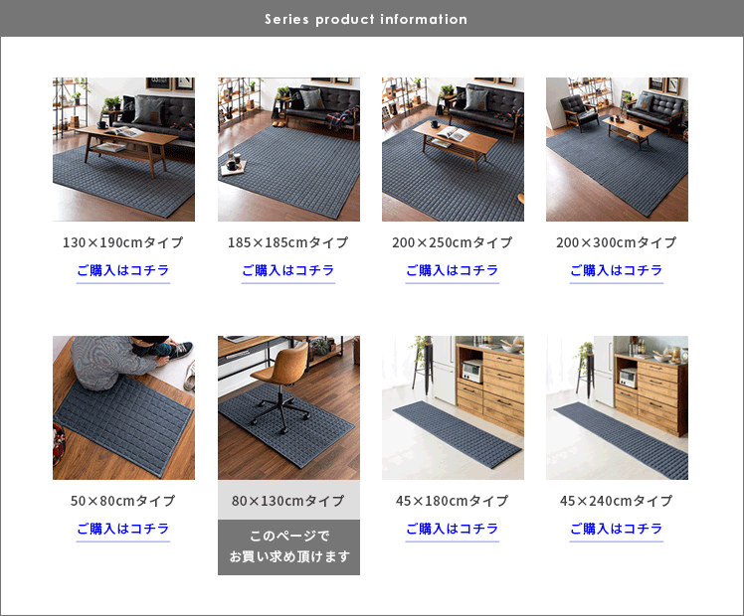Open the 185×185cm square rug photo
The image size is (744, 616).
coord(288,149)
